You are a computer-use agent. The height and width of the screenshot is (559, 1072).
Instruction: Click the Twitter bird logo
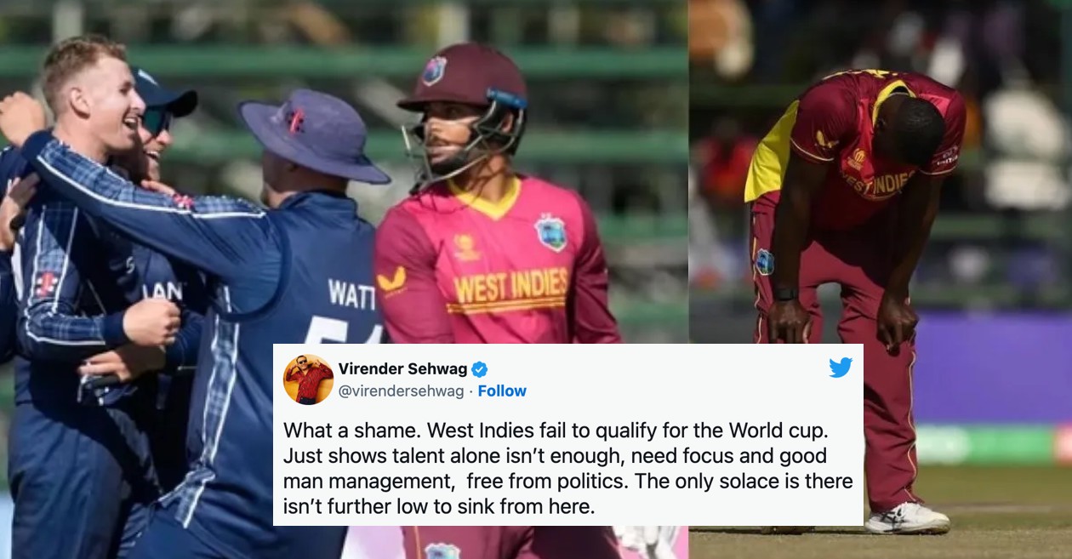pyautogui.click(x=841, y=368)
